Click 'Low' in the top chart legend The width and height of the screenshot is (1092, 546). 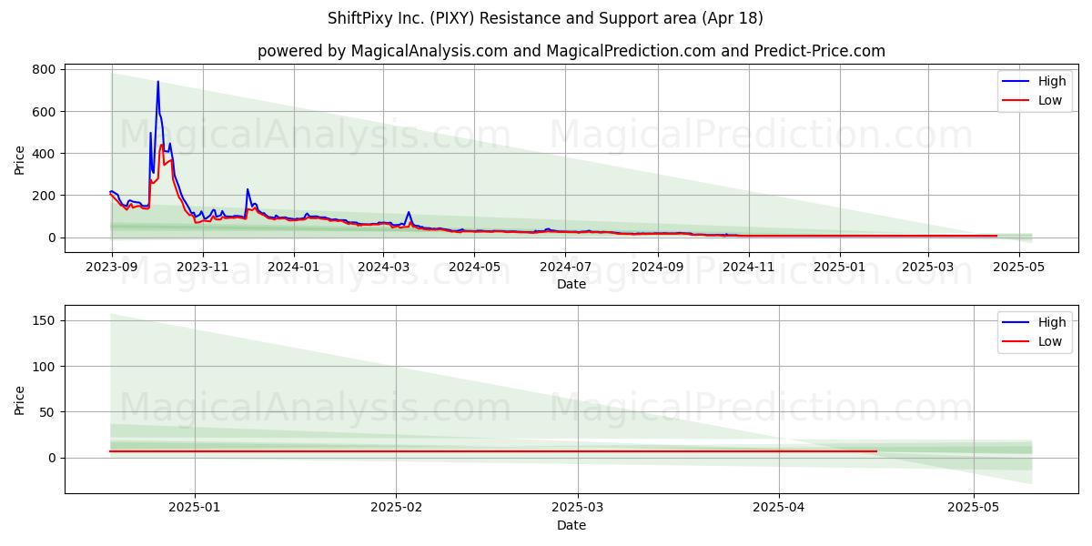pos(1050,100)
